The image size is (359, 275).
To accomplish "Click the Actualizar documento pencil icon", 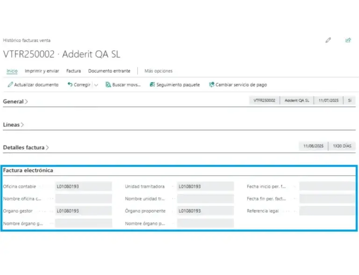I will (10, 85).
